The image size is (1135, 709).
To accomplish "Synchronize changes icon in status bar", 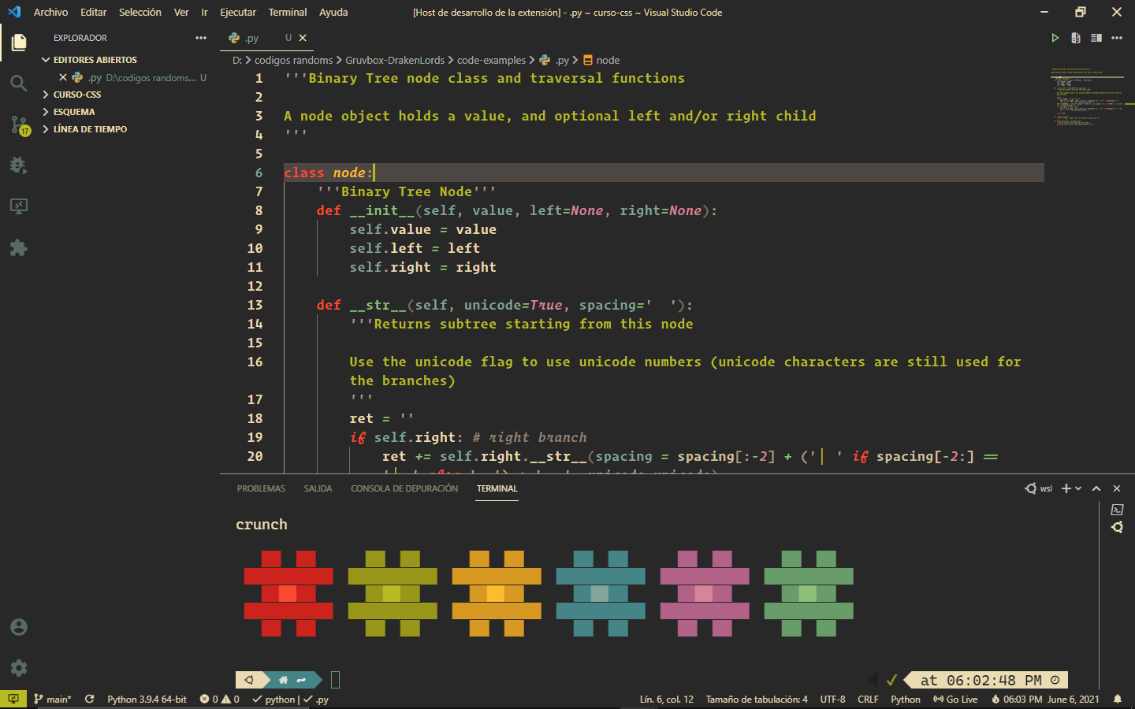I will (x=90, y=699).
